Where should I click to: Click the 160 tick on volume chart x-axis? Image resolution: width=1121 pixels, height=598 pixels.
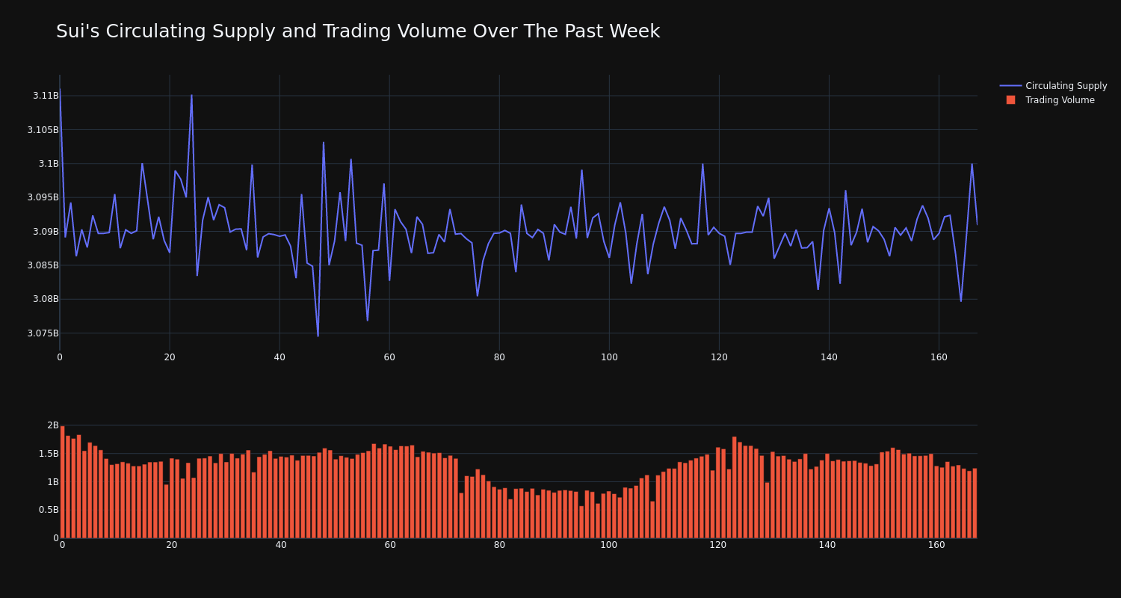click(x=936, y=545)
